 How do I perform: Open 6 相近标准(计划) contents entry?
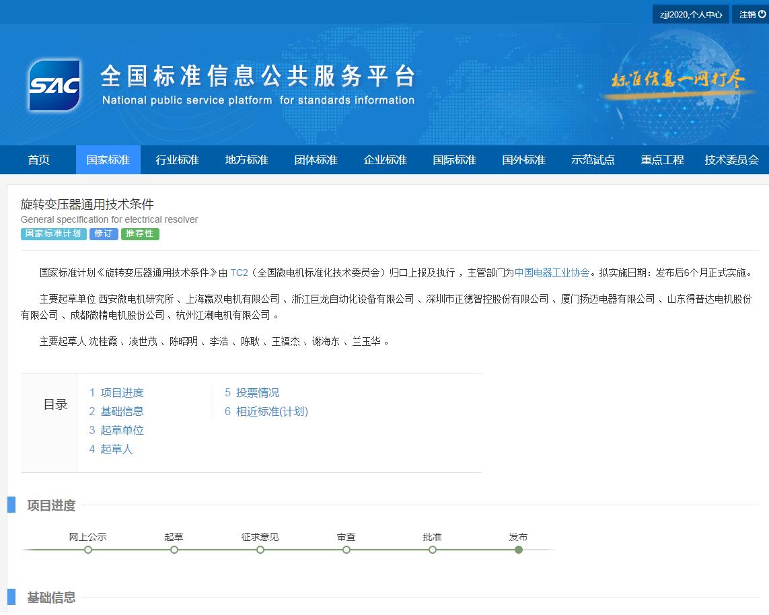(x=266, y=412)
